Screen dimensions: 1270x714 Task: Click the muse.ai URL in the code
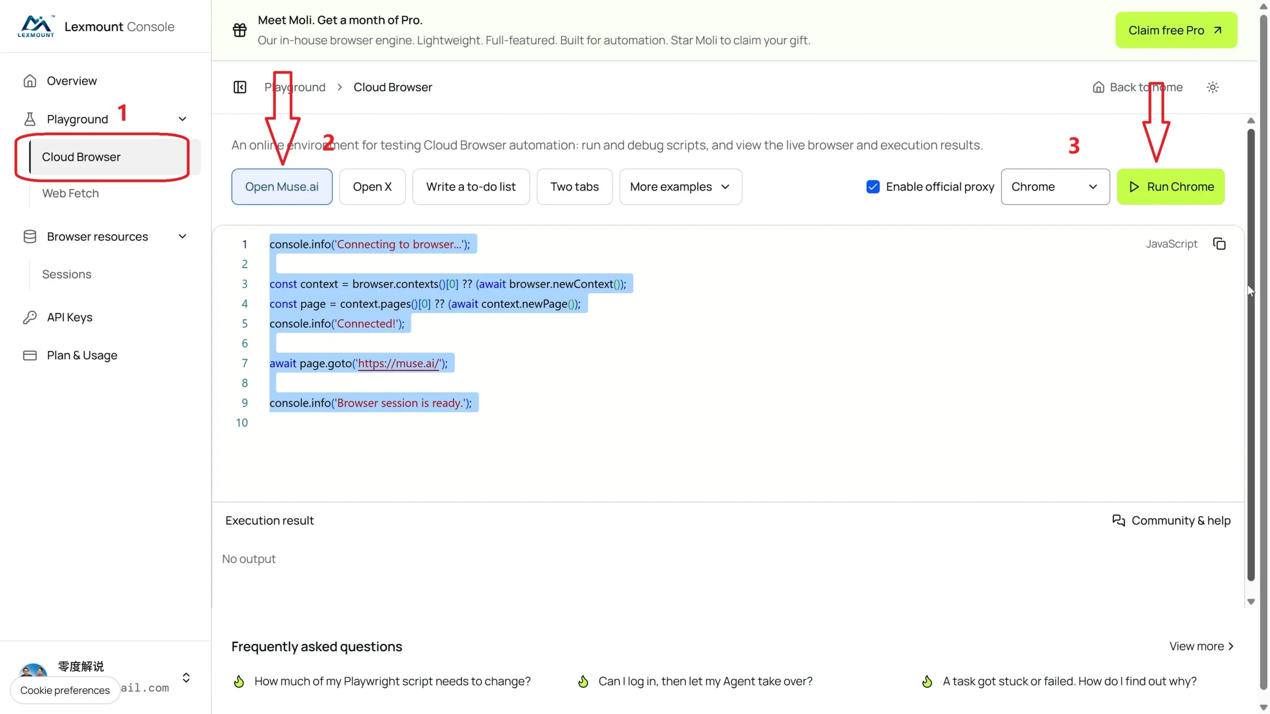[x=398, y=363]
